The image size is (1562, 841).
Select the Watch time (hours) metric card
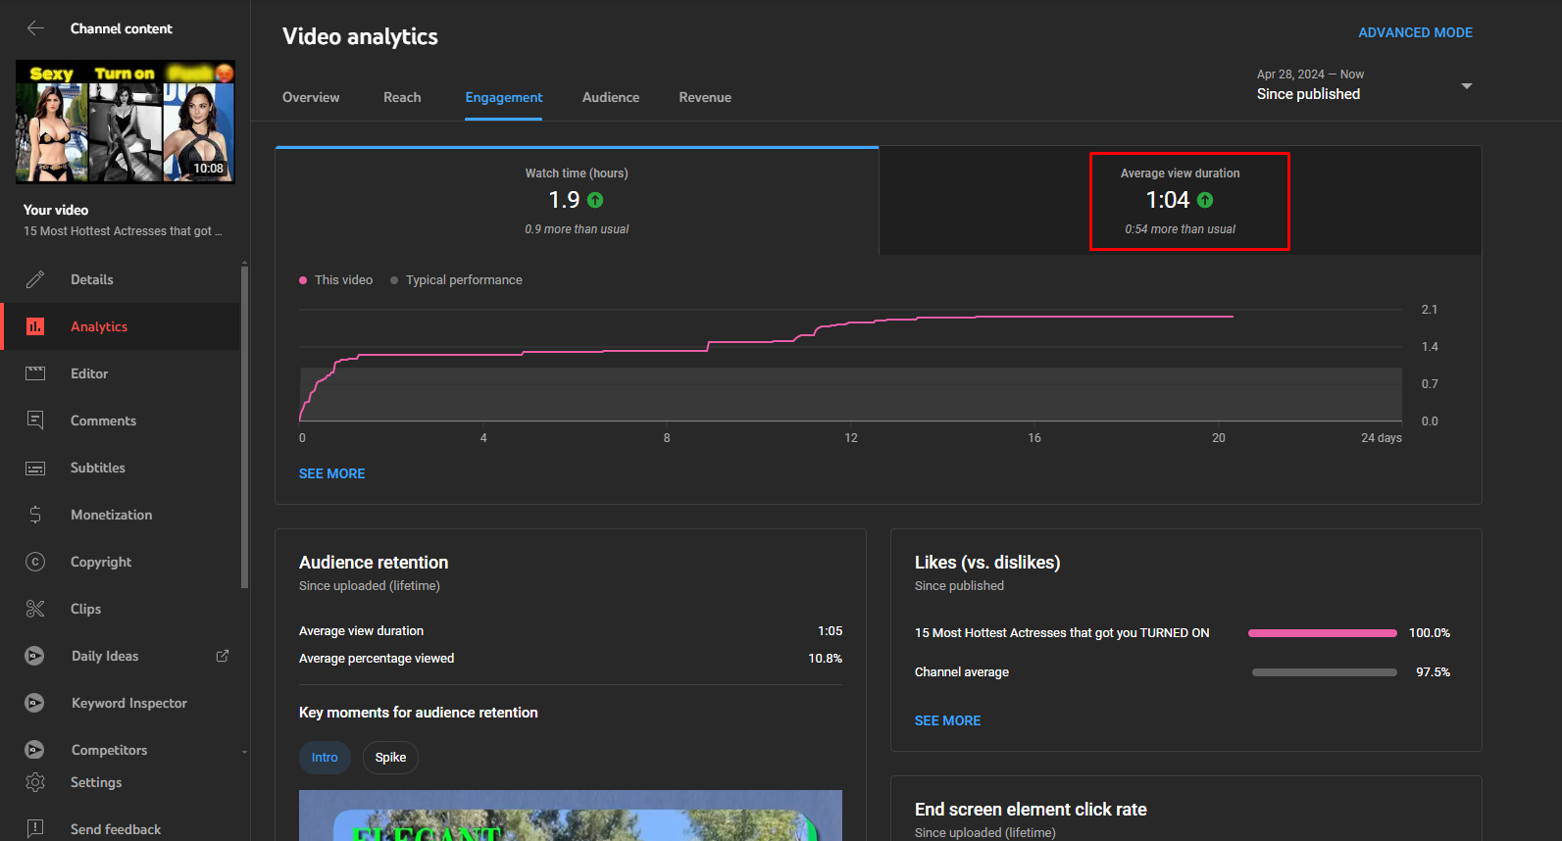click(577, 201)
